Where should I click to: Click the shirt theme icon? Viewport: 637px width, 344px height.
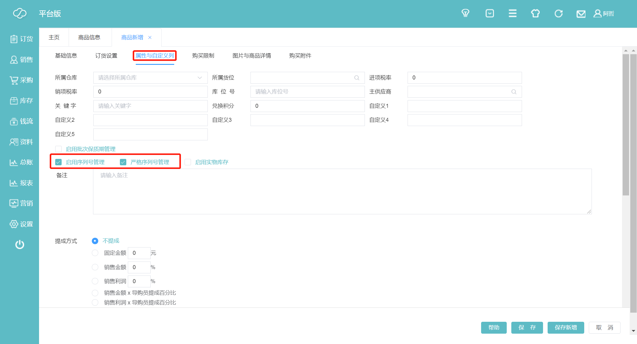pos(535,13)
